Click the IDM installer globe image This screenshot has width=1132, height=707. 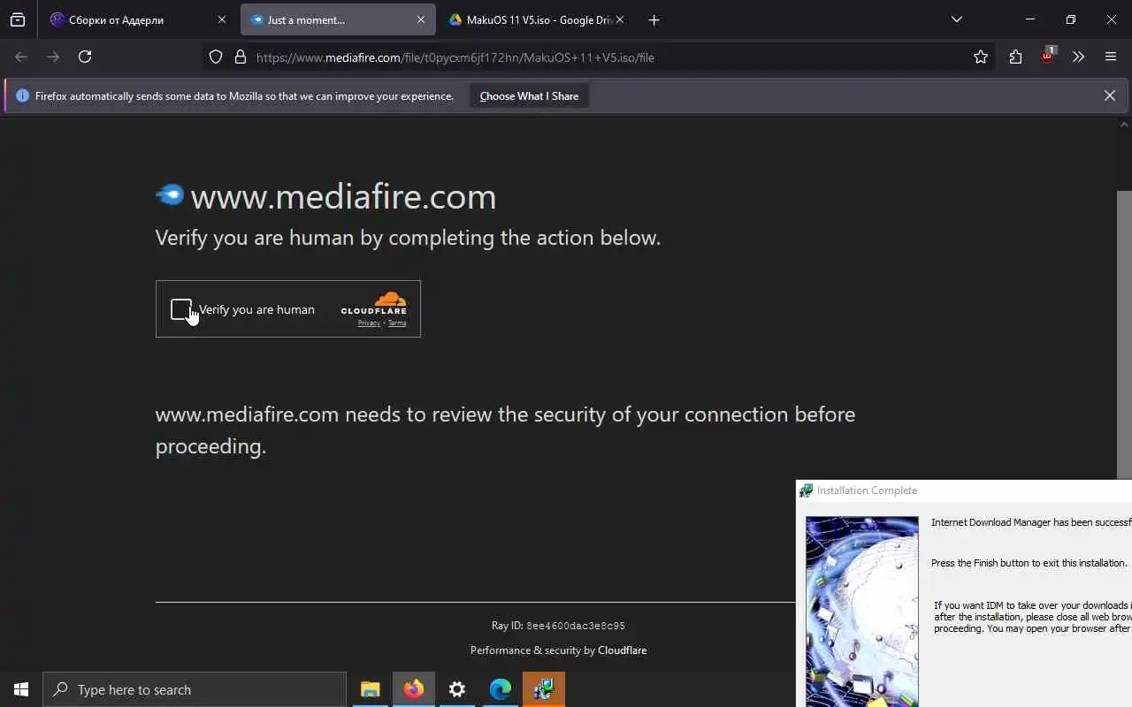[x=862, y=612]
